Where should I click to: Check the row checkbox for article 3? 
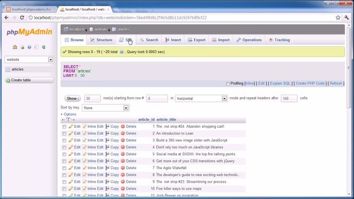click(64, 140)
